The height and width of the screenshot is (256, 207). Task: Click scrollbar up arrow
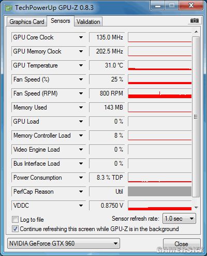pyautogui.click(x=196, y=32)
